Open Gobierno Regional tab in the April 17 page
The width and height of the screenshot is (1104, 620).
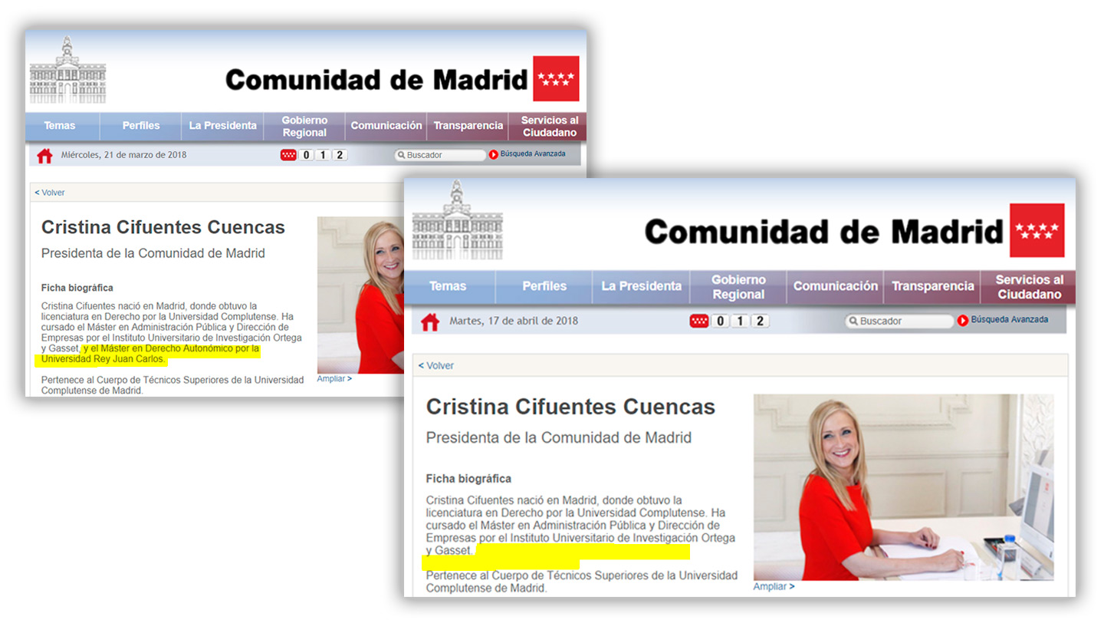coord(738,287)
